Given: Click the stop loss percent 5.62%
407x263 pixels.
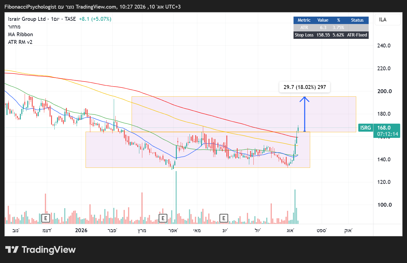Looking at the screenshot, I should pos(338,35).
